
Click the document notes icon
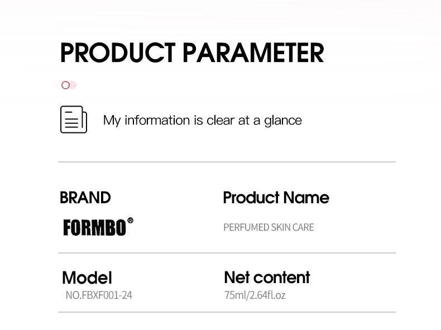(74, 119)
